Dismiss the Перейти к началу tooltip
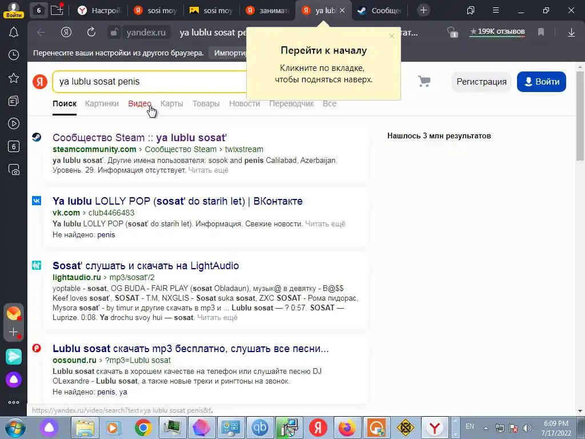 (391, 36)
